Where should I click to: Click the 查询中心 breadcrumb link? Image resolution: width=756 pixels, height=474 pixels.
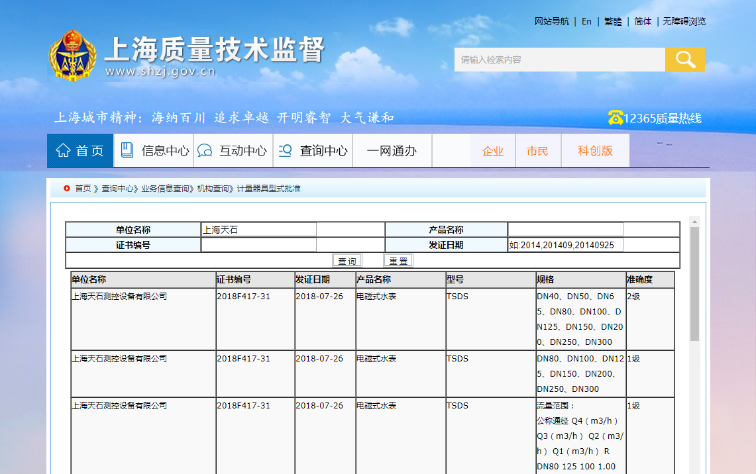(x=117, y=189)
